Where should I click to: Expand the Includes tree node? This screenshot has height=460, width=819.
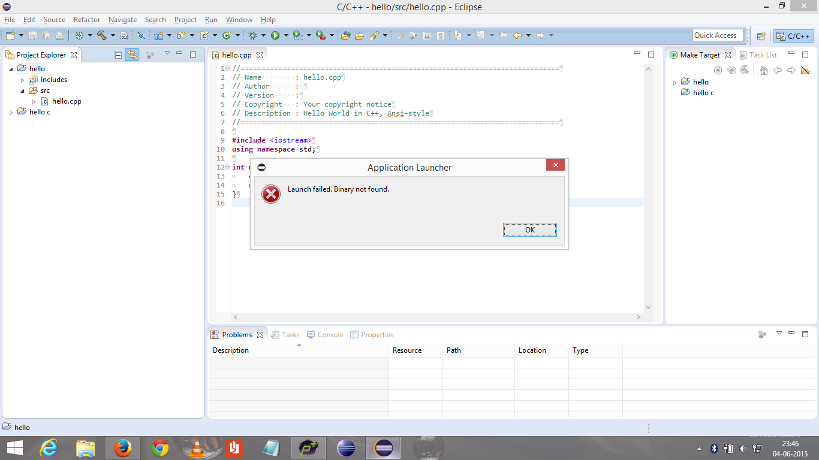click(23, 80)
